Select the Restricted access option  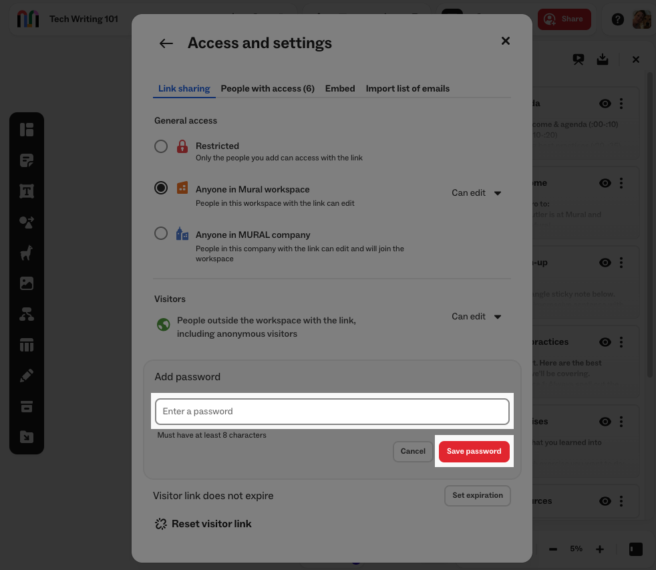pyautogui.click(x=161, y=146)
